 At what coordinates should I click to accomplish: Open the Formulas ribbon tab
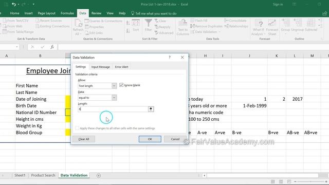click(67, 13)
